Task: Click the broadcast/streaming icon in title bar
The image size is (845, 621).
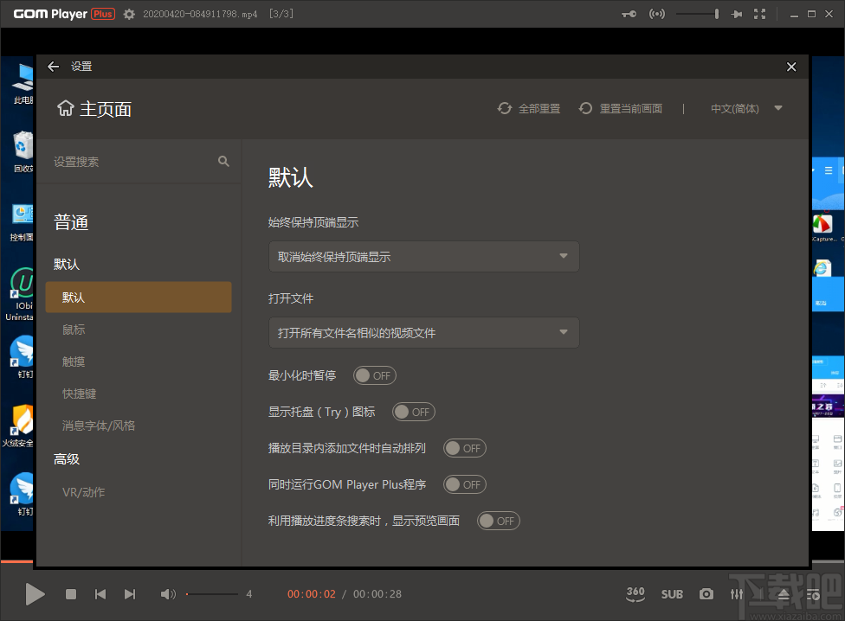Action: click(x=656, y=14)
